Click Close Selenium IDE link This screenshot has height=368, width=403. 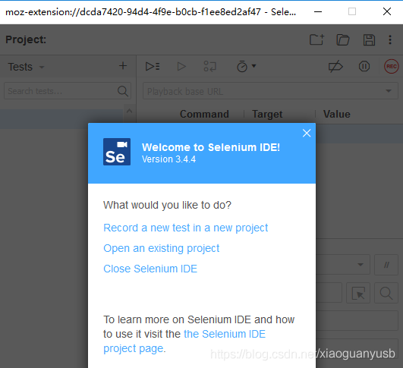point(150,269)
